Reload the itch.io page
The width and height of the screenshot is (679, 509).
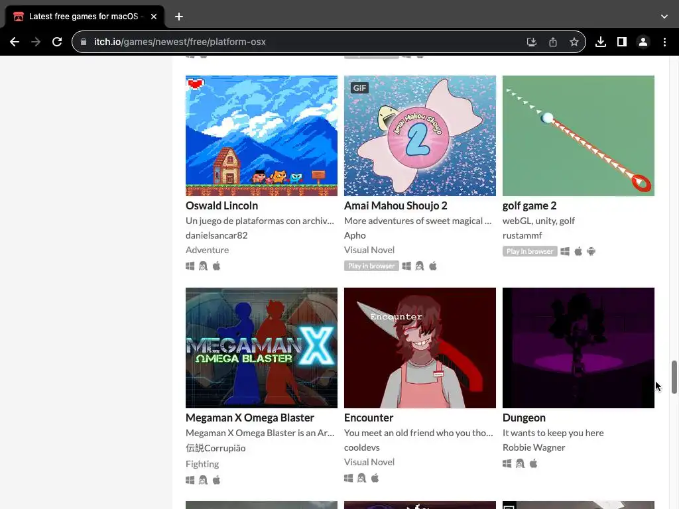pyautogui.click(x=57, y=42)
